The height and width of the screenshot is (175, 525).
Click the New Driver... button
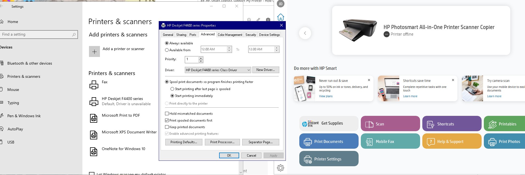[266, 70]
